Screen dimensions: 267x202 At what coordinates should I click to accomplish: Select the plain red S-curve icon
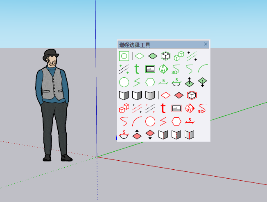(124, 121)
